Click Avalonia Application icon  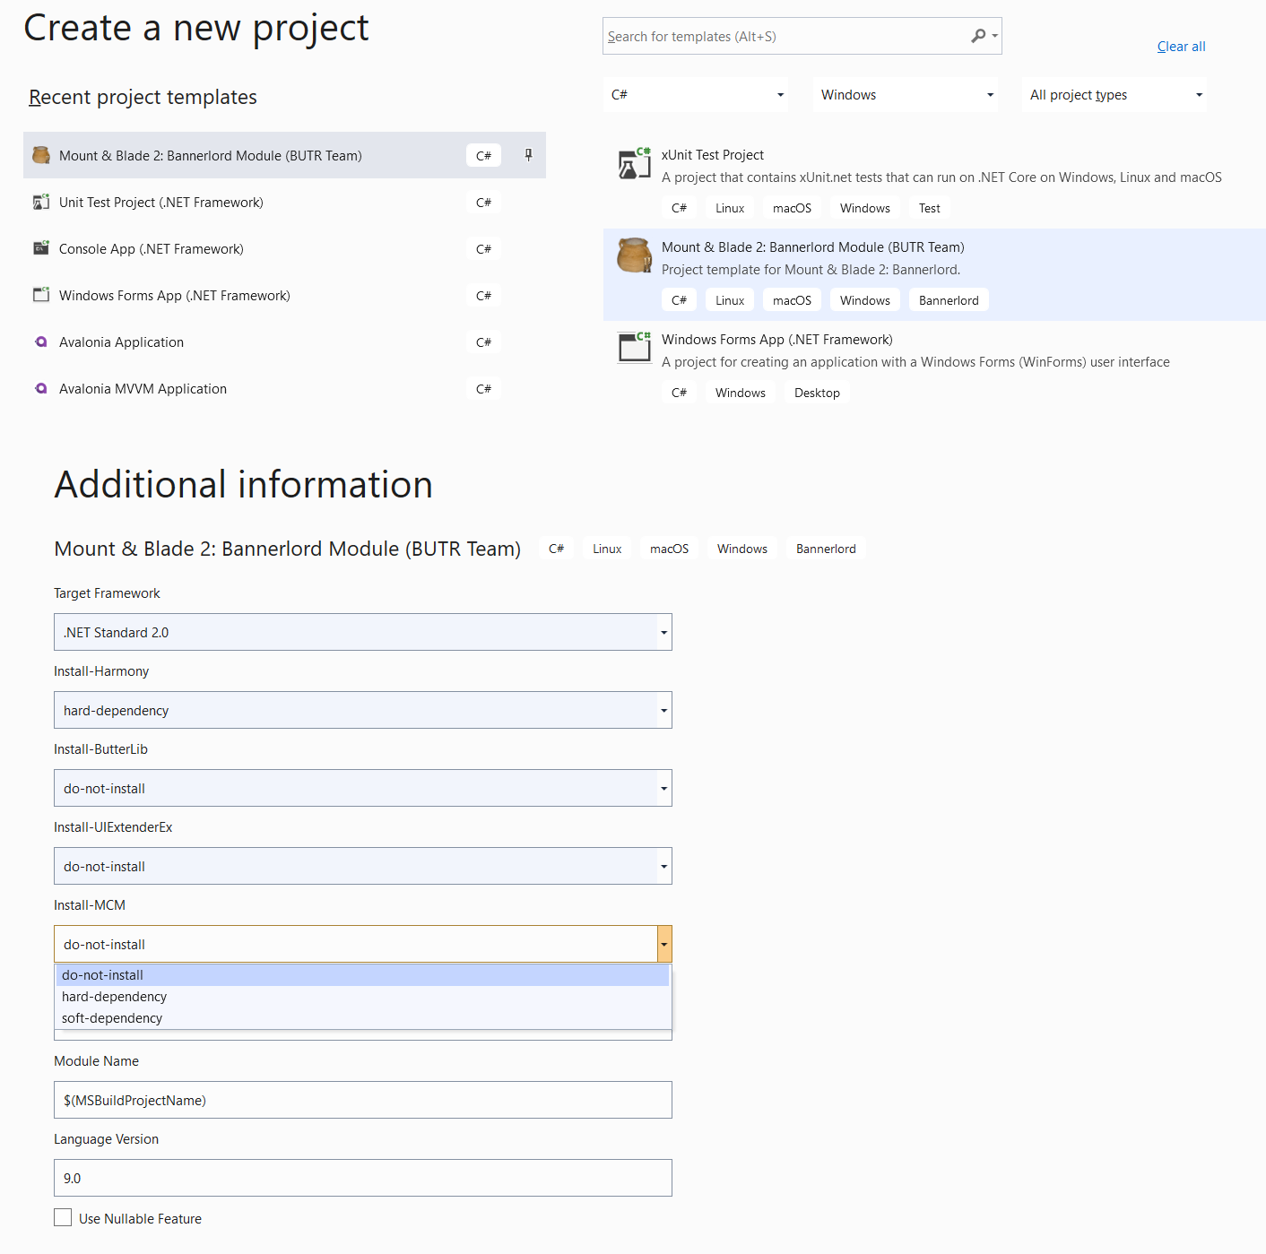[x=41, y=342]
